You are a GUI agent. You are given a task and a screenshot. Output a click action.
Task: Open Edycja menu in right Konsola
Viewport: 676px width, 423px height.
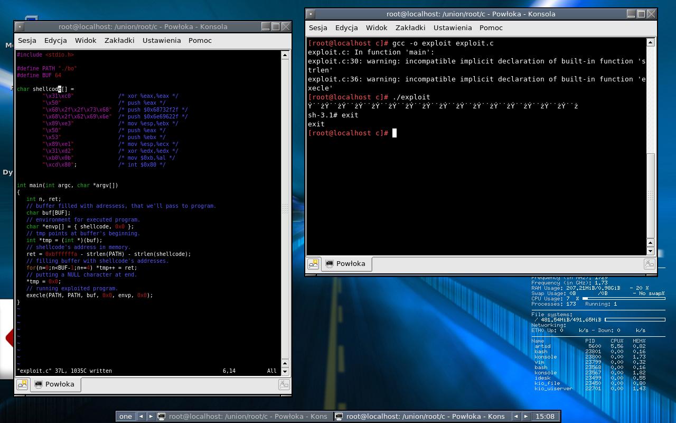pos(346,27)
